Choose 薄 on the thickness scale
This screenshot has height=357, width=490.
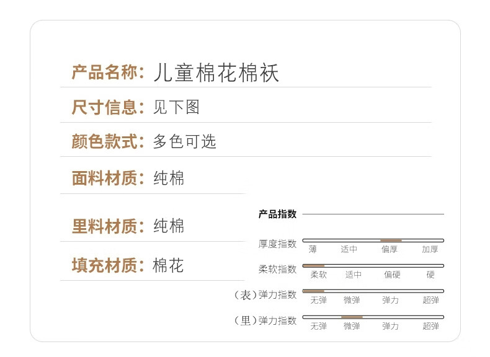point(313,249)
